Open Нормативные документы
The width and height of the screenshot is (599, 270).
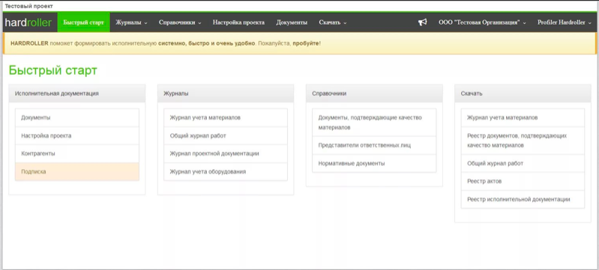tap(374, 163)
